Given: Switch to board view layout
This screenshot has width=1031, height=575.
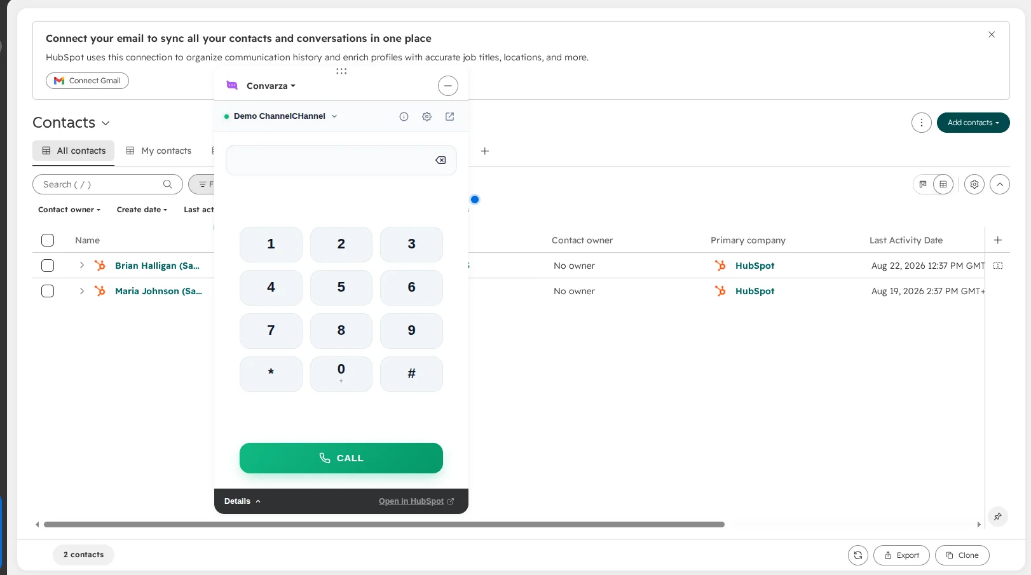Looking at the screenshot, I should pyautogui.click(x=923, y=184).
